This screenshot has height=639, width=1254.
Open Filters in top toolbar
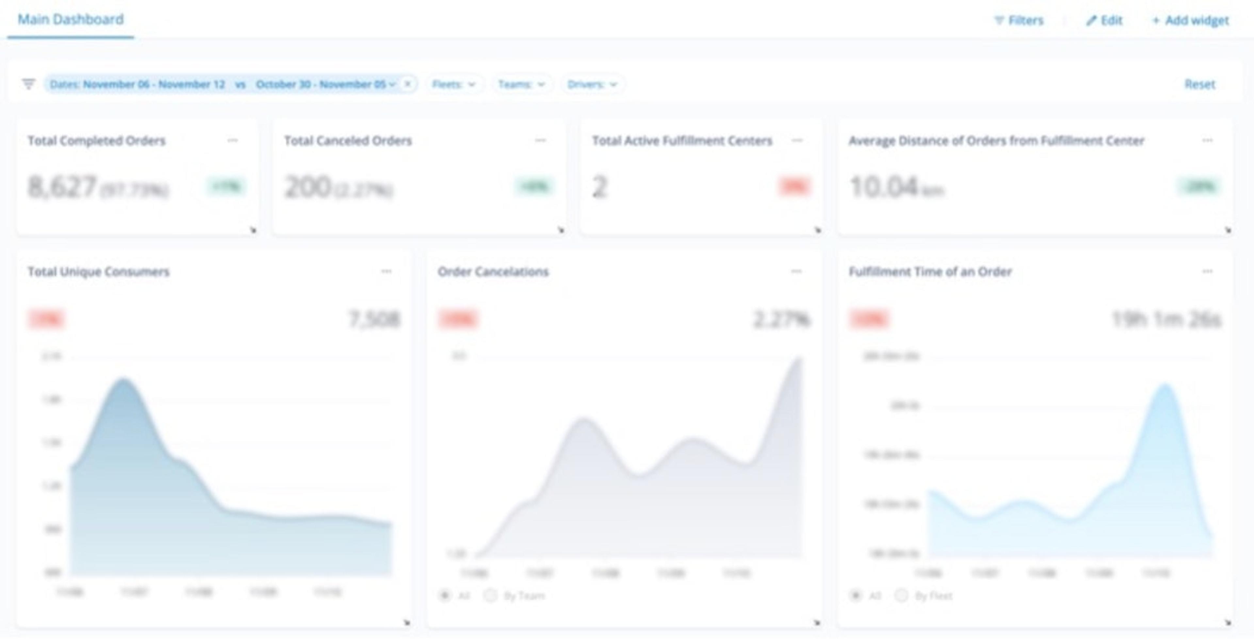[1019, 21]
